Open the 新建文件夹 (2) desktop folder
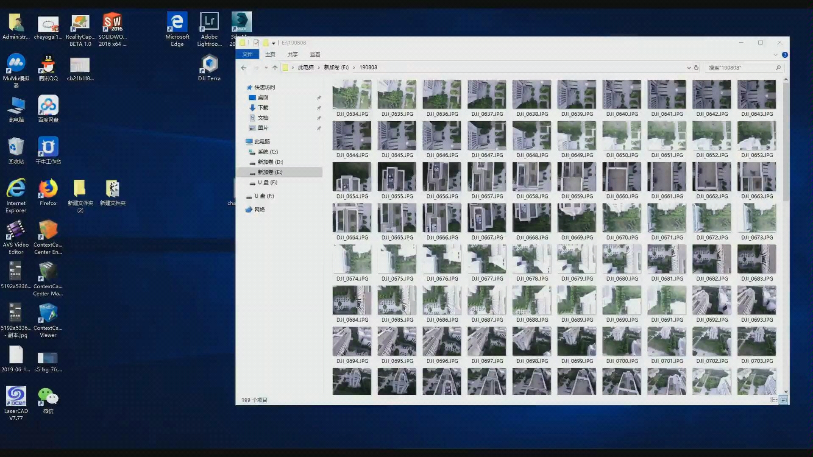 tap(80, 196)
